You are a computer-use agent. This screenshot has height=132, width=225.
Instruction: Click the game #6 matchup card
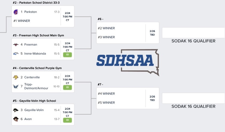pyautogui.click(x=127, y=33)
